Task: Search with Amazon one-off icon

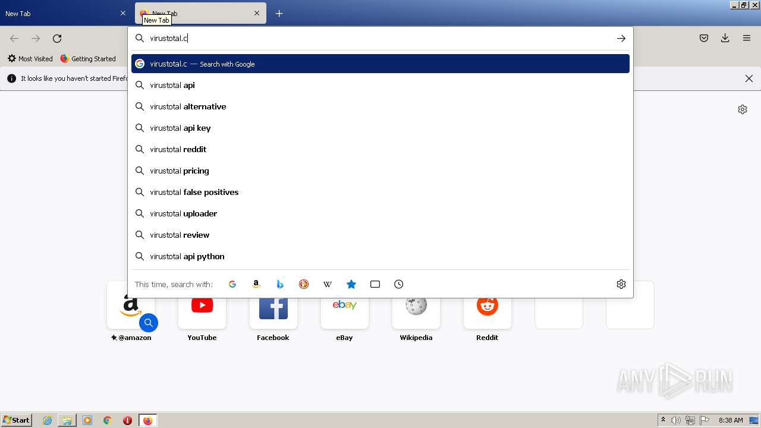Action: pos(256,284)
